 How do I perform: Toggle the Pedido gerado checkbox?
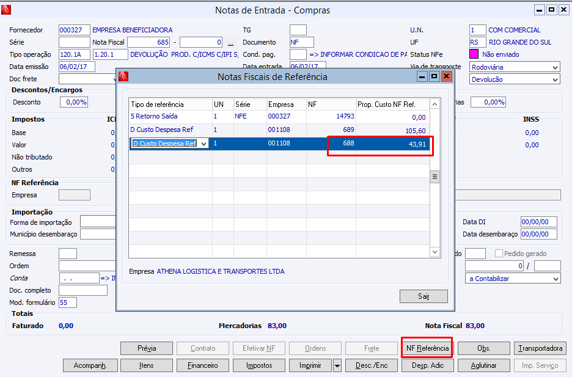click(x=499, y=254)
